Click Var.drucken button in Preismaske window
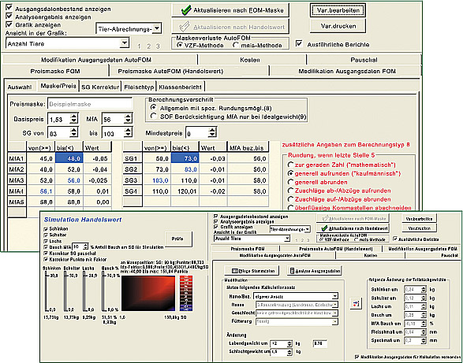 pyautogui.click(x=338, y=26)
